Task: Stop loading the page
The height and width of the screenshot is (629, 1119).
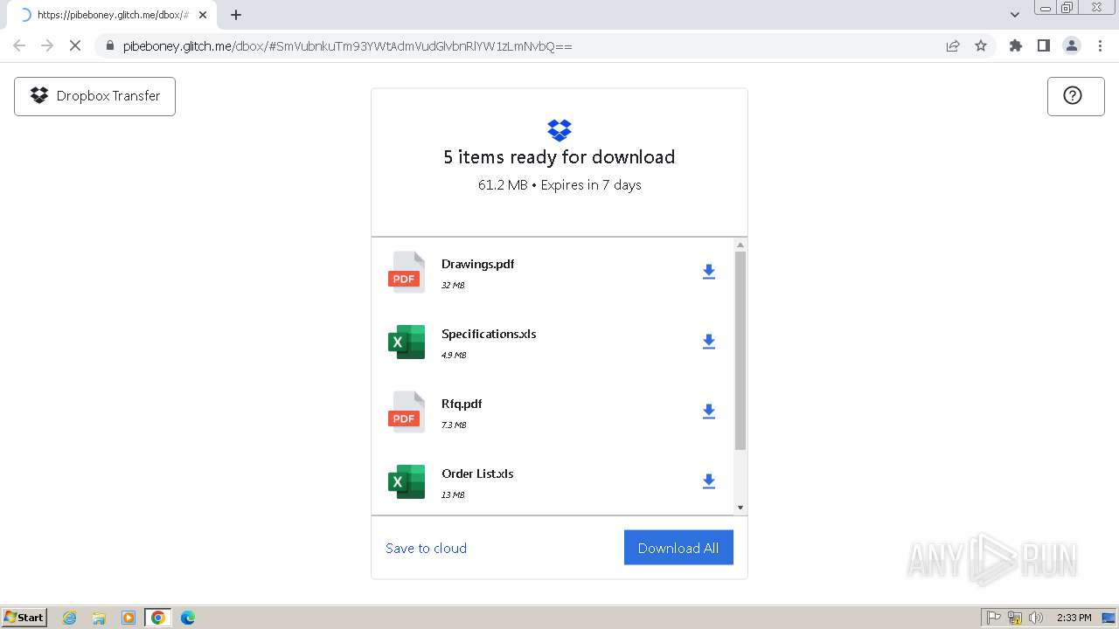Action: point(75,45)
